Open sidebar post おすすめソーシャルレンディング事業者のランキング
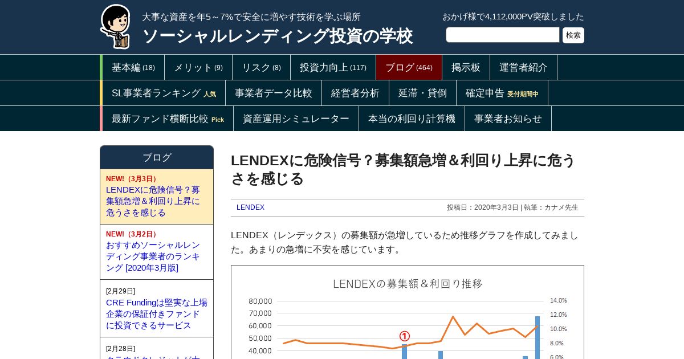684x359 pixels. pos(157,252)
